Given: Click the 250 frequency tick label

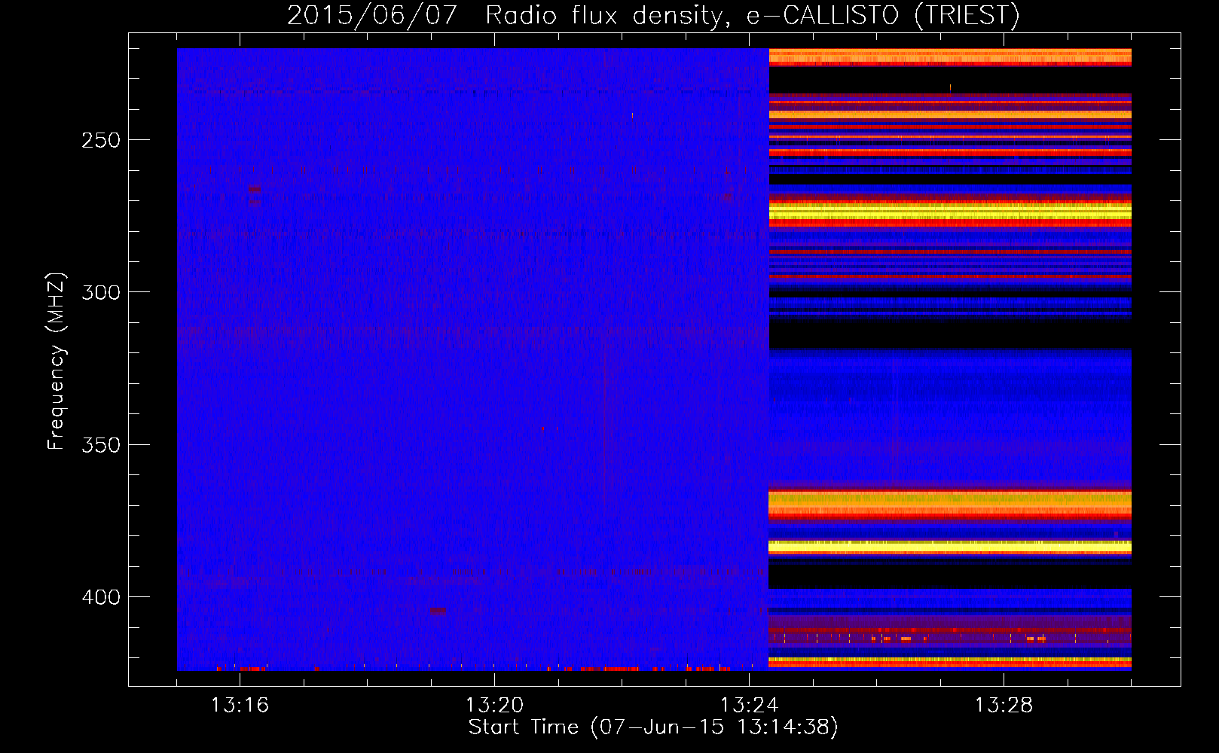Looking at the screenshot, I should click(101, 140).
